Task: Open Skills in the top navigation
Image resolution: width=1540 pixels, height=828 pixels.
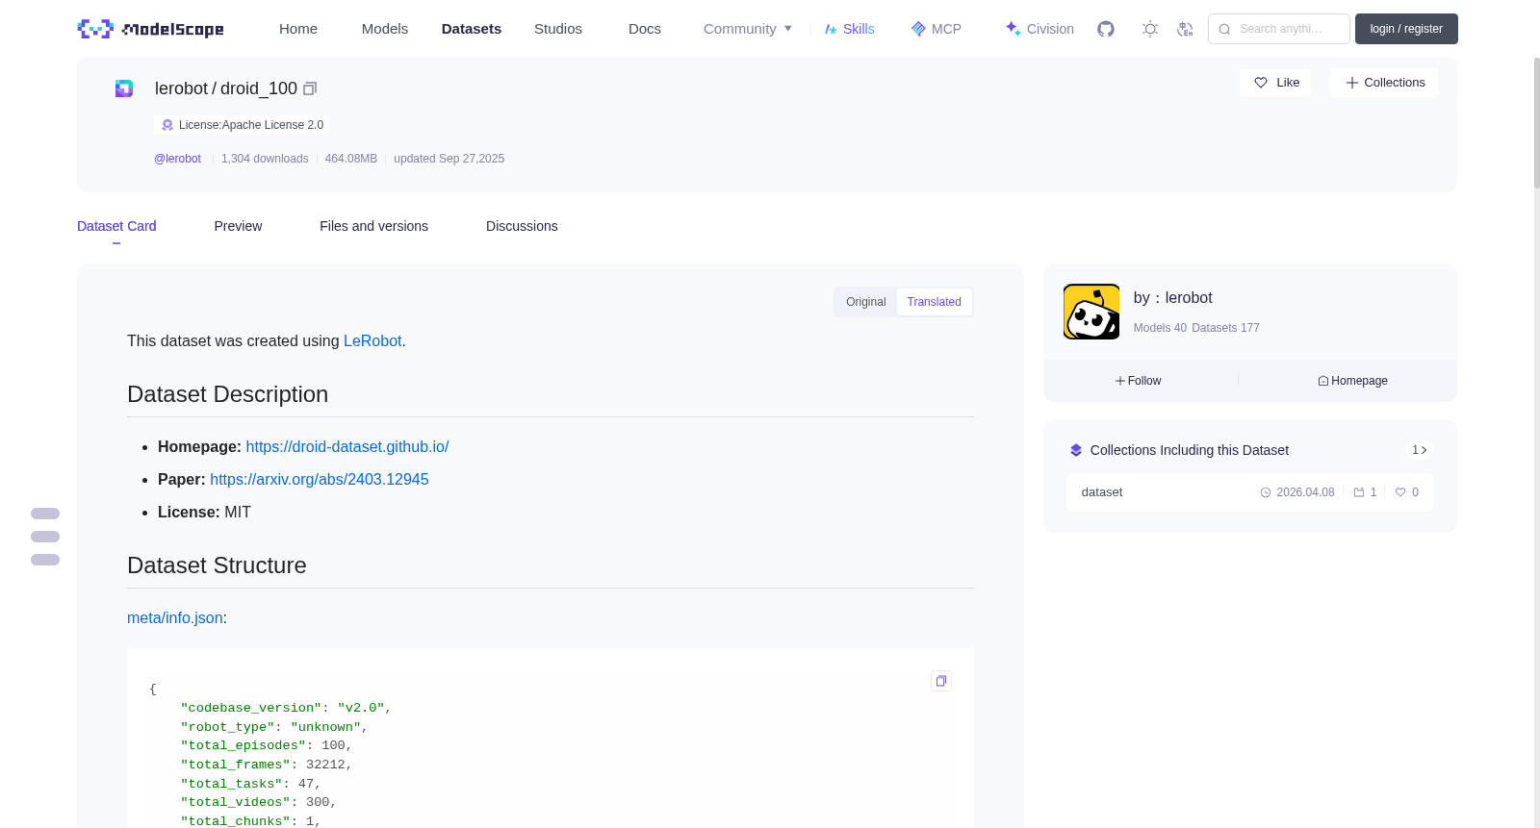Action: tap(849, 29)
